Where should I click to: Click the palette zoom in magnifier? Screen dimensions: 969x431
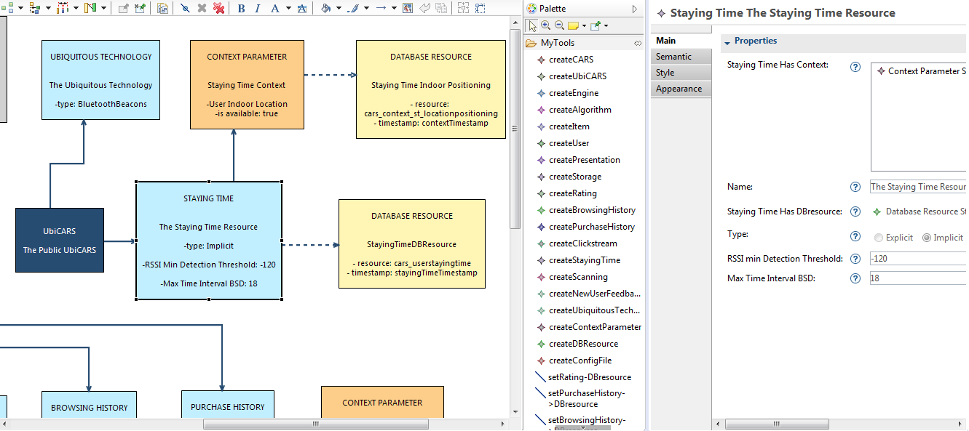[546, 25]
